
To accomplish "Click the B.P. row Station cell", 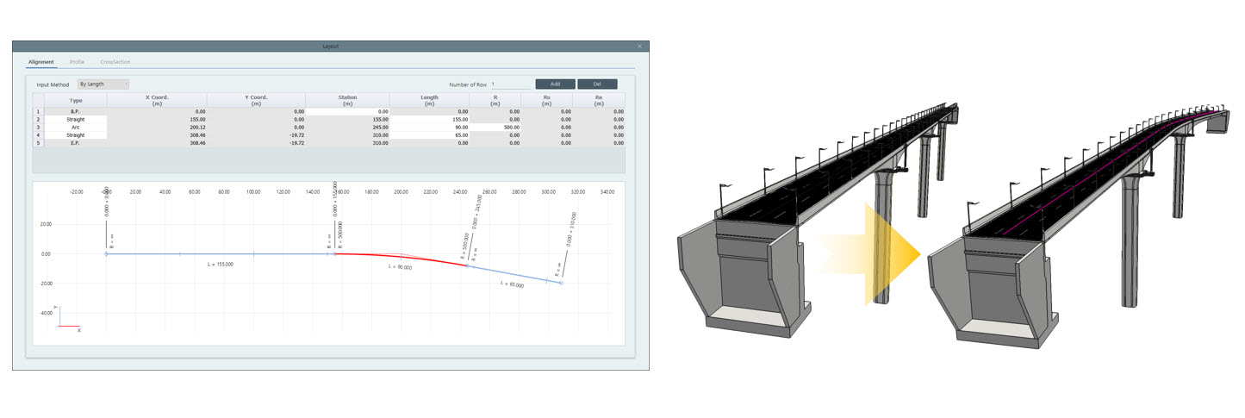I will pos(348,111).
